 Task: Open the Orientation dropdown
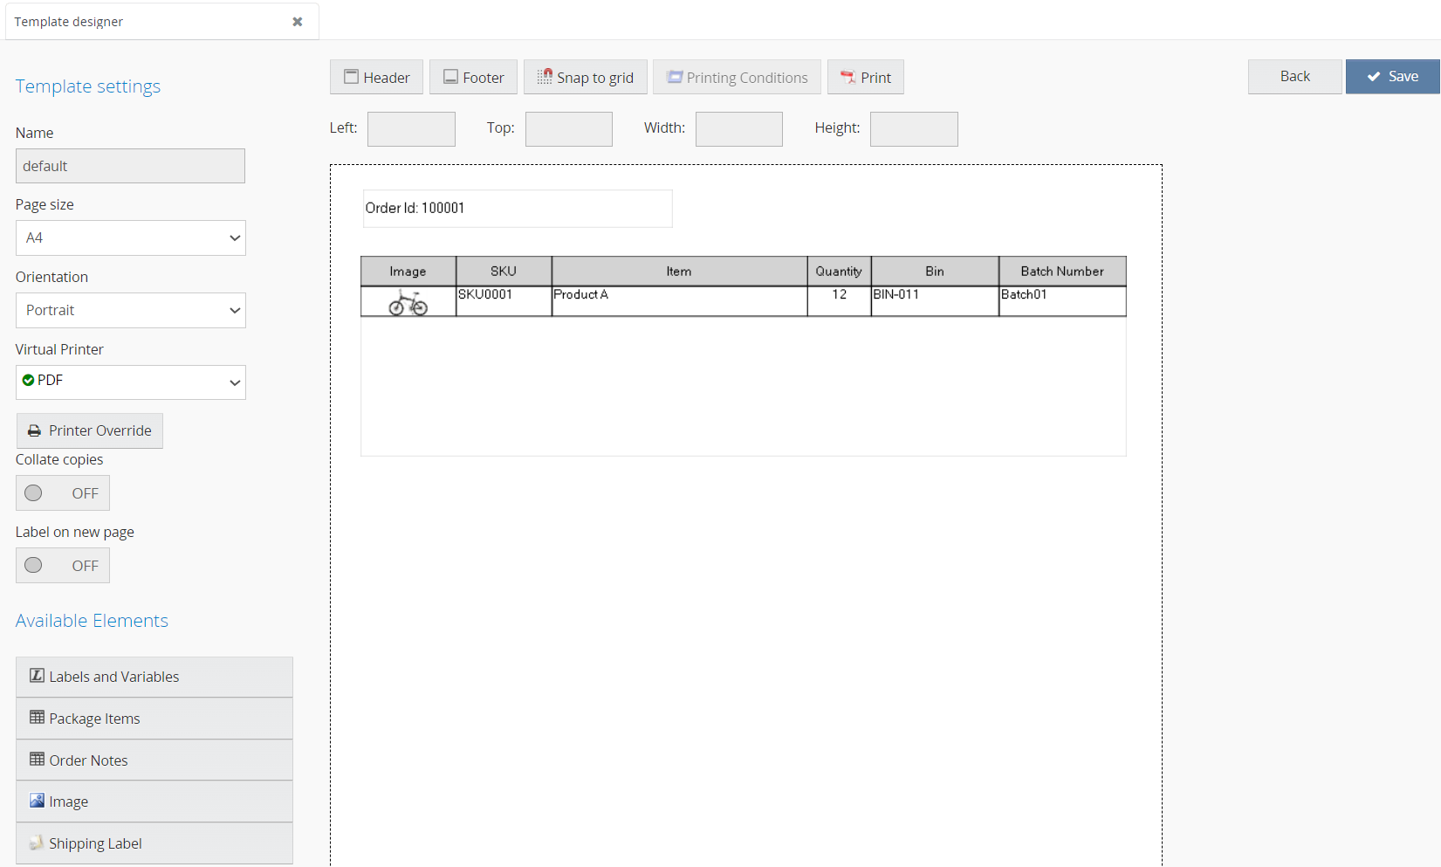131,310
